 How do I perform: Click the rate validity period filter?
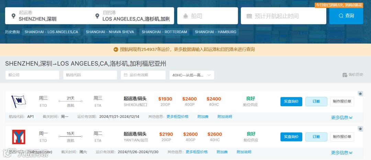tap(143, 75)
